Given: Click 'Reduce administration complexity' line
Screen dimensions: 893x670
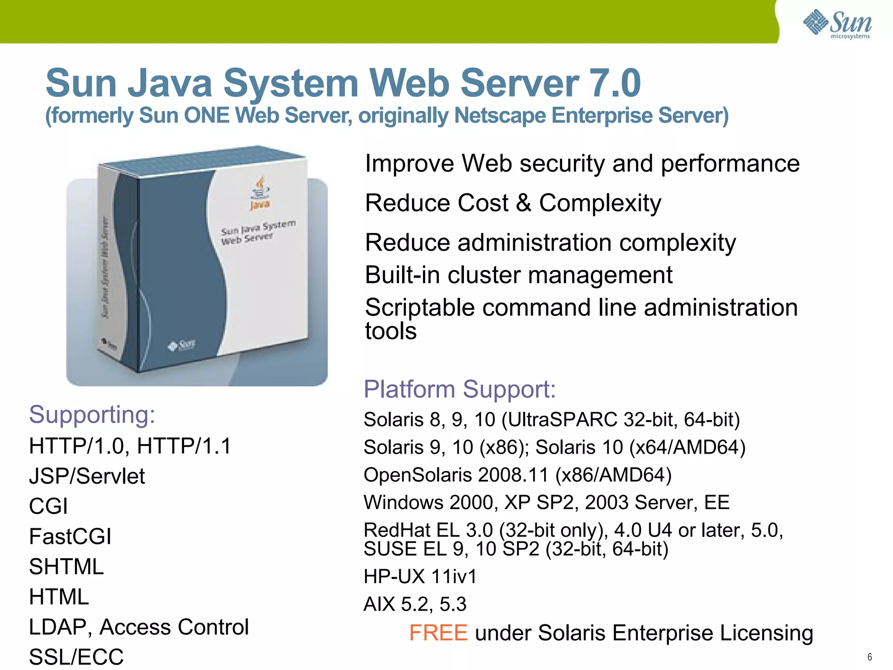Looking at the screenshot, I should point(550,243).
